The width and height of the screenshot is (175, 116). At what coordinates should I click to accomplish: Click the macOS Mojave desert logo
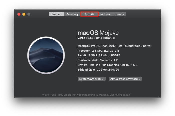pyautogui.click(x=46, y=55)
